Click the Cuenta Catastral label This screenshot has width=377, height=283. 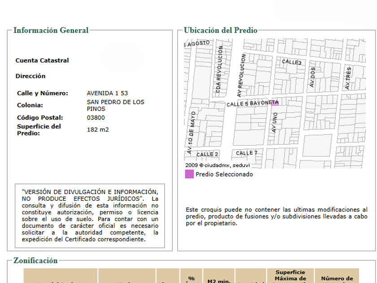[42, 61]
